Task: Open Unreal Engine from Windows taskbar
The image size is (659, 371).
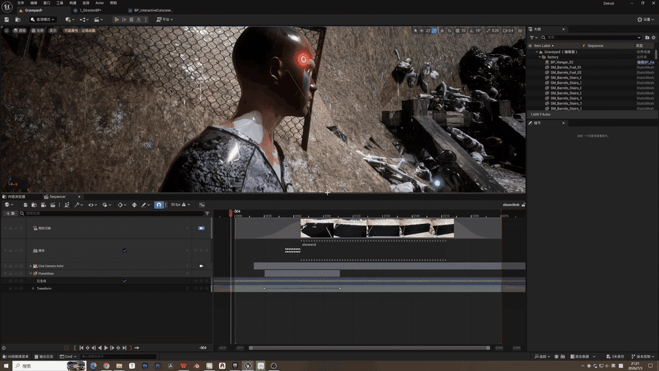Action: pos(248,366)
